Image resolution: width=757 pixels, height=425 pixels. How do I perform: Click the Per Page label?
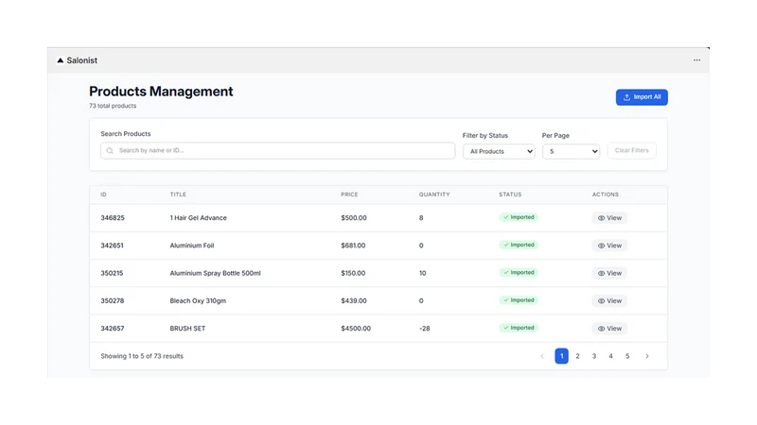[555, 135]
